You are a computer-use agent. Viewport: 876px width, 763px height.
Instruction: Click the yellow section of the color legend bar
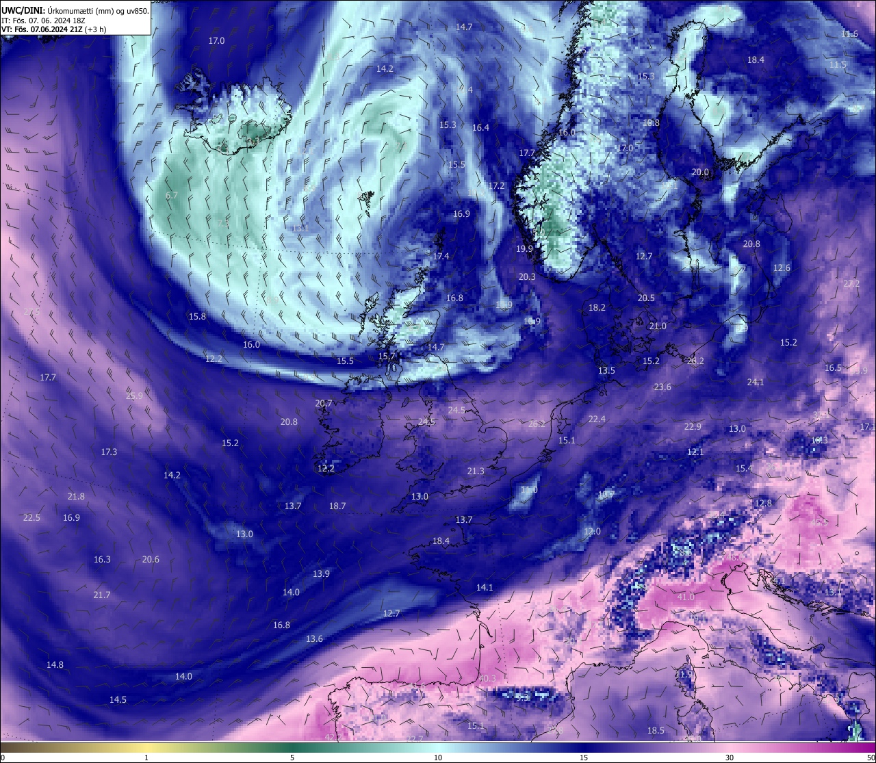(x=147, y=747)
